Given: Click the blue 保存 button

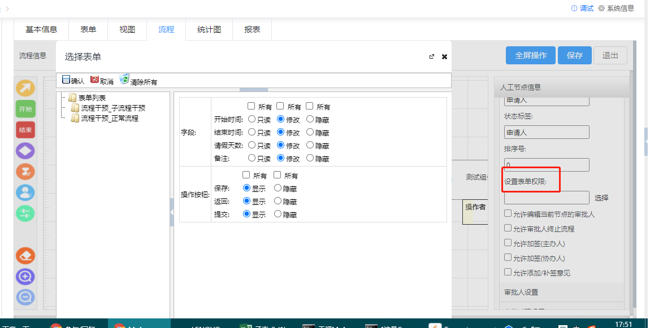Looking at the screenshot, I should pyautogui.click(x=575, y=55).
